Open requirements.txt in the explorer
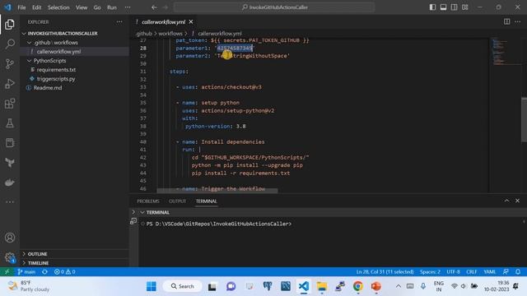Screen dimensions: 527x296 (x=56, y=70)
